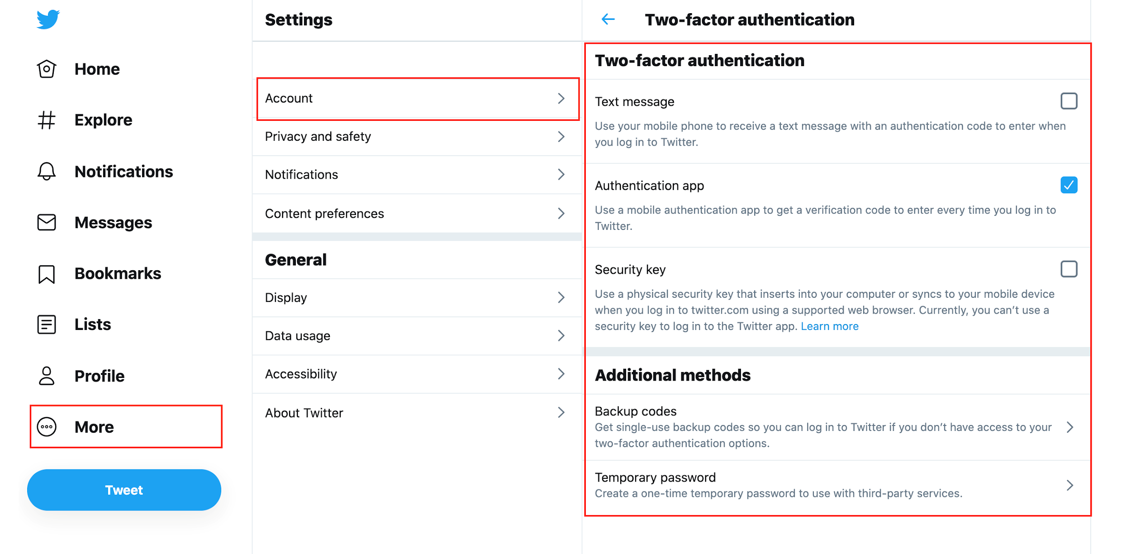The width and height of the screenshot is (1131, 554).
Task: Click the Bookmarks ribbon icon
Action: pyautogui.click(x=47, y=274)
